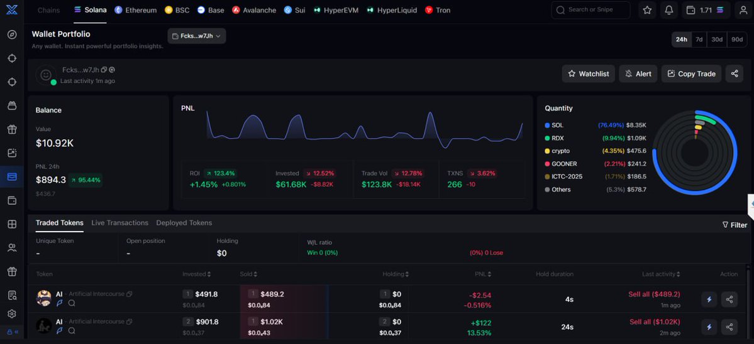This screenshot has width=754, height=344.
Task: Switch to Live Transactions tab
Action: (119, 223)
